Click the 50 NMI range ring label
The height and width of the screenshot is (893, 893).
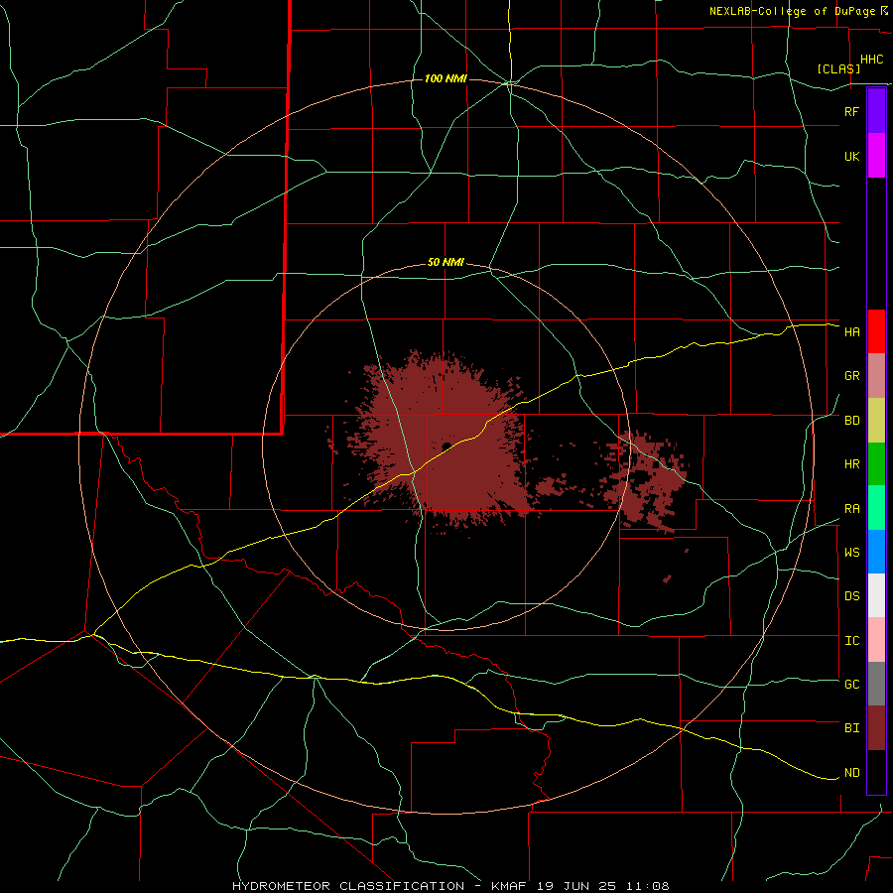(x=446, y=263)
